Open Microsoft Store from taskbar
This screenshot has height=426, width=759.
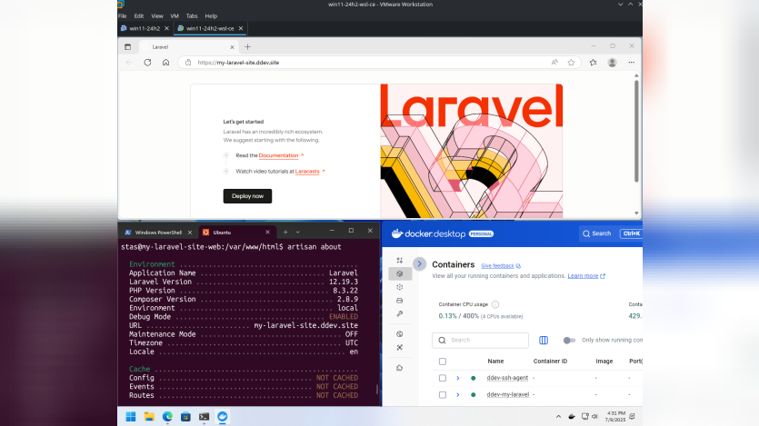185,416
